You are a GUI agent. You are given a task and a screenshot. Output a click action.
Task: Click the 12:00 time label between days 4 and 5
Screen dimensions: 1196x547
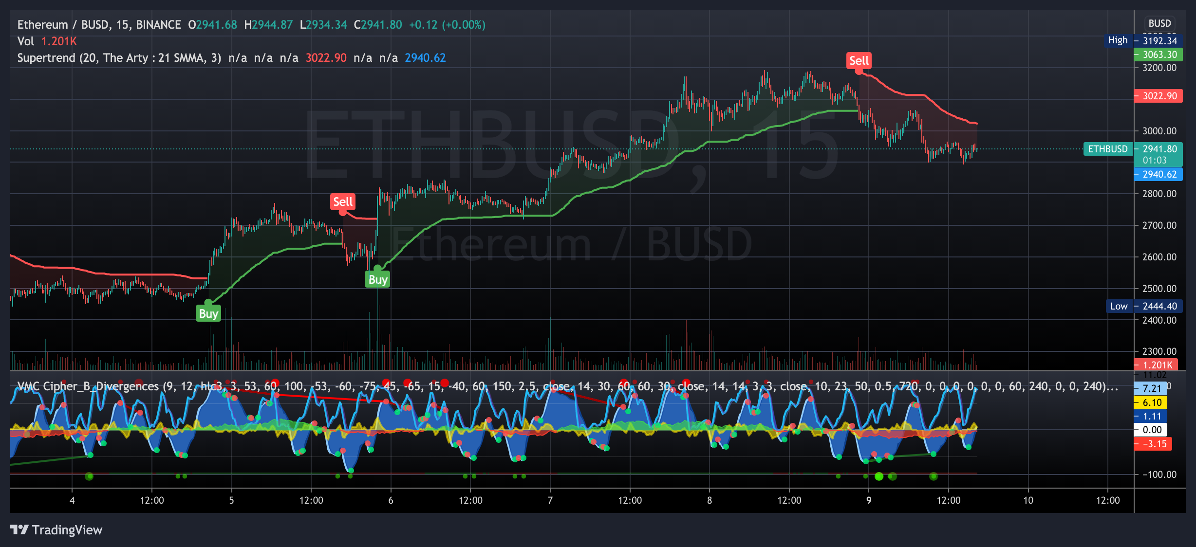152,500
